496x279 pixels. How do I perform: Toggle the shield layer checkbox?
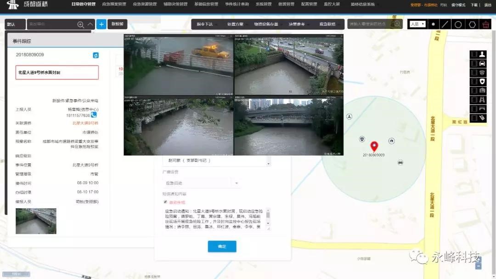click(x=474, y=82)
